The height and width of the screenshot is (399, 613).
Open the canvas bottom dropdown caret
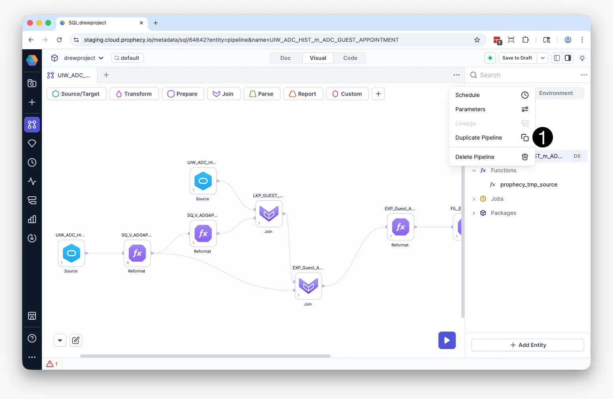pyautogui.click(x=60, y=340)
